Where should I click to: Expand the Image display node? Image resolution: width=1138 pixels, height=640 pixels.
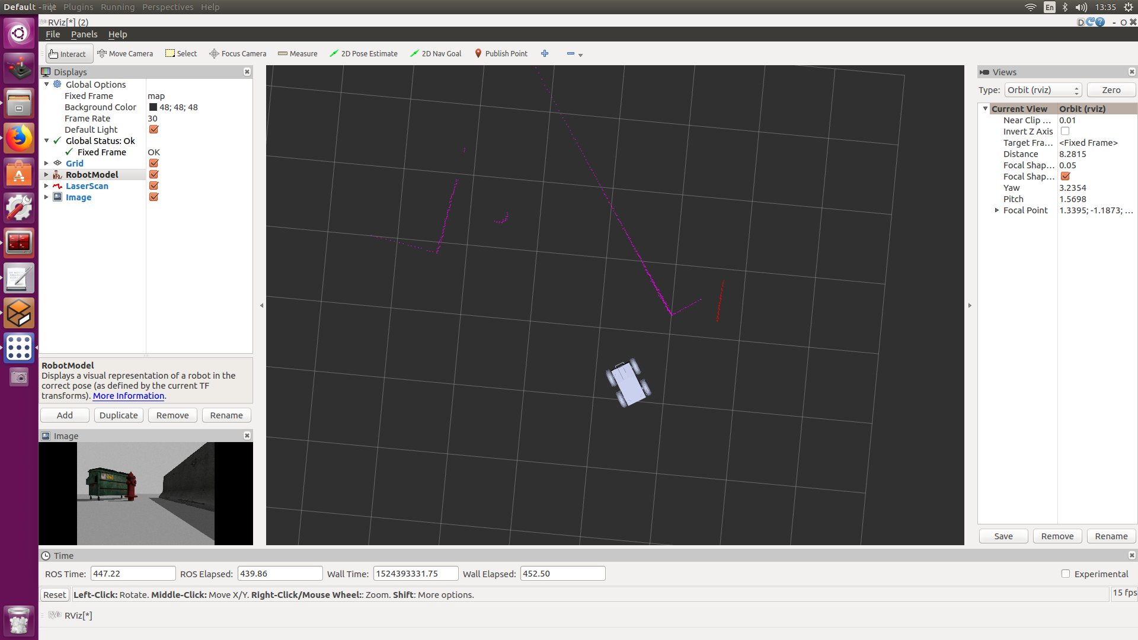(47, 197)
